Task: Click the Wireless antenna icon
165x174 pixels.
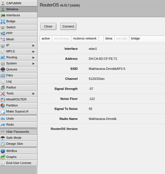Action: (x=3, y=9)
